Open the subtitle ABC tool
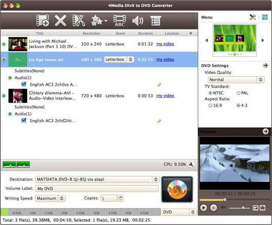 pyautogui.click(x=120, y=21)
